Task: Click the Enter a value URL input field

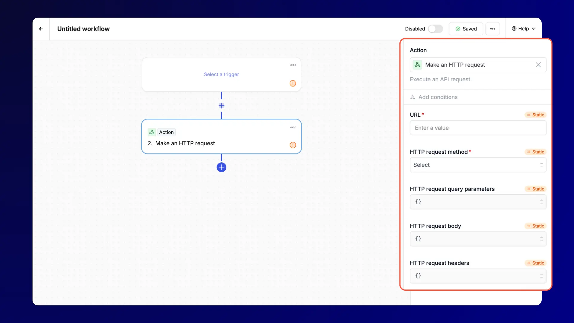Action: (478, 128)
